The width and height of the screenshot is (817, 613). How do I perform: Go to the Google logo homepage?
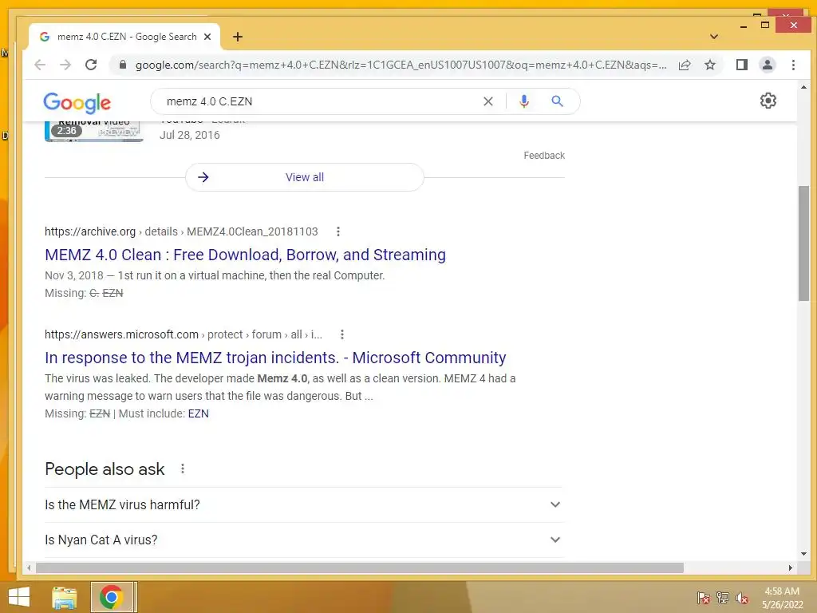point(77,103)
